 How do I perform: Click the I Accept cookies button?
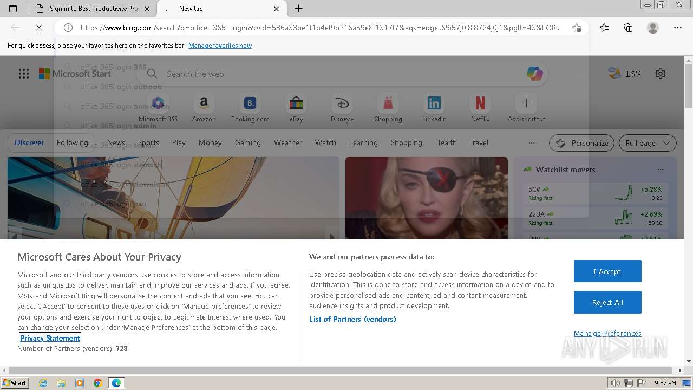pos(607,271)
